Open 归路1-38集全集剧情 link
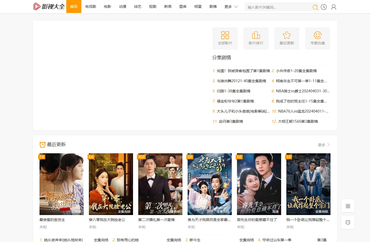 (234, 91)
